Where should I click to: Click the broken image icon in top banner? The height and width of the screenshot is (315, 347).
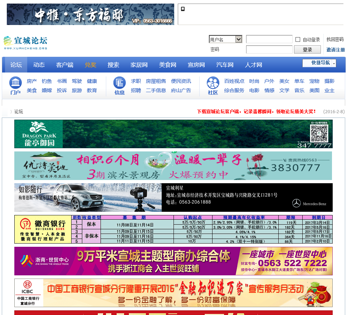pyautogui.click(x=183, y=9)
